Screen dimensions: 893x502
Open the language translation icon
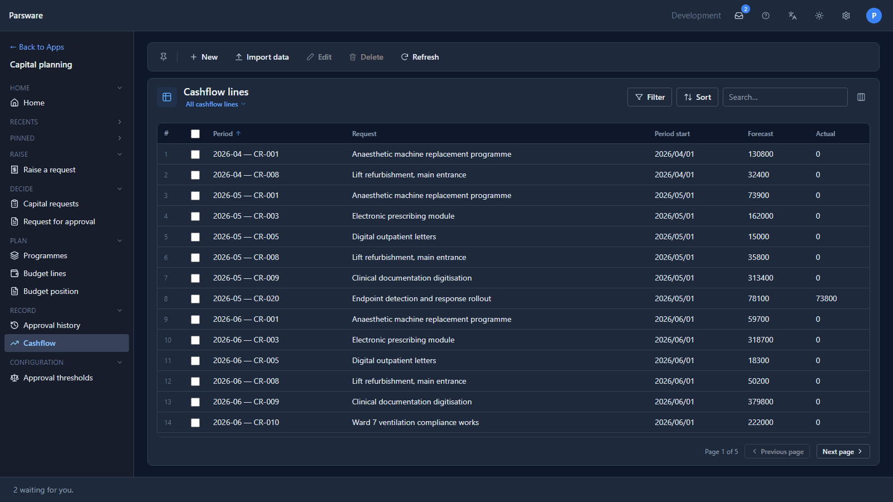pos(793,16)
